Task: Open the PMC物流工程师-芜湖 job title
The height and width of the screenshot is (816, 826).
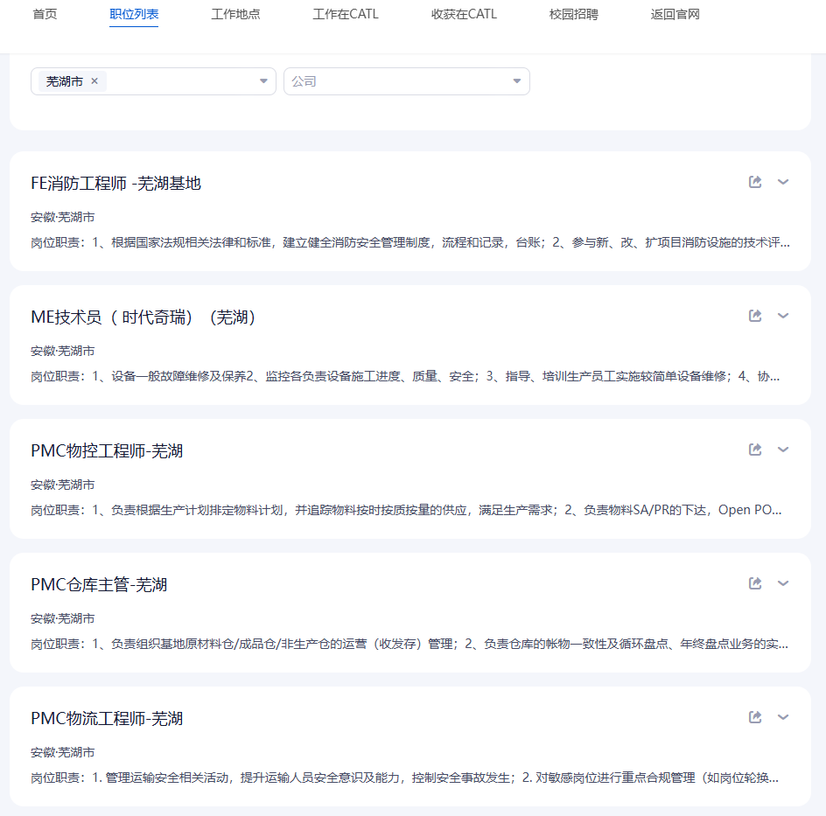Action: (x=107, y=718)
